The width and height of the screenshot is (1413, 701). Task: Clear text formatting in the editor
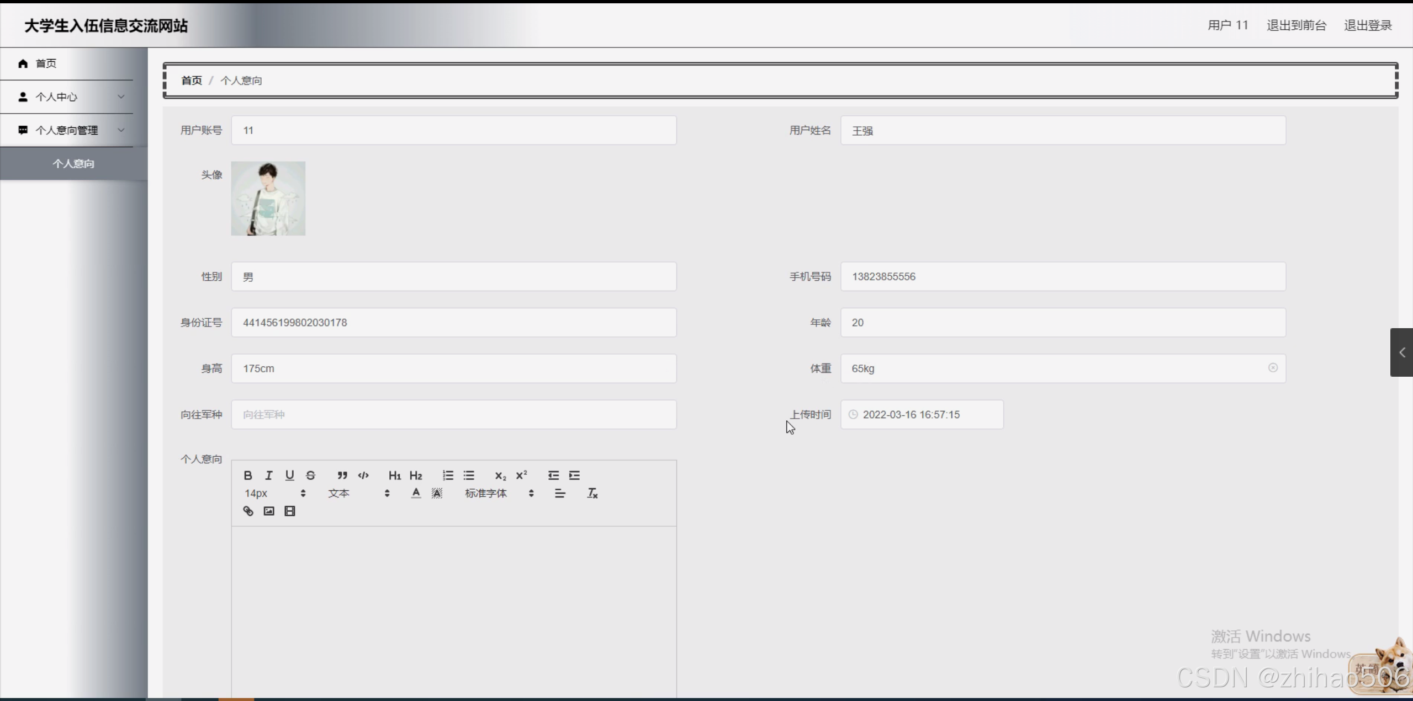click(x=592, y=493)
